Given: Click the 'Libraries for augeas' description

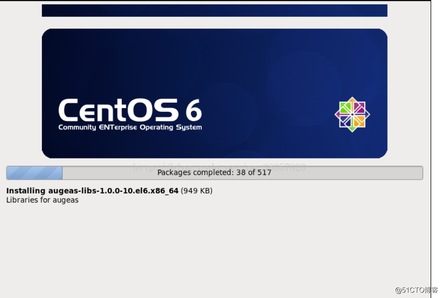Looking at the screenshot, I should coord(42,200).
